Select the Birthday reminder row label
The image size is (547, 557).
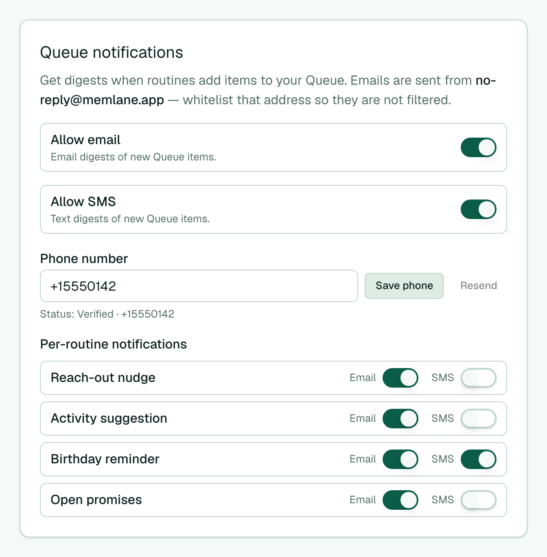click(x=105, y=459)
